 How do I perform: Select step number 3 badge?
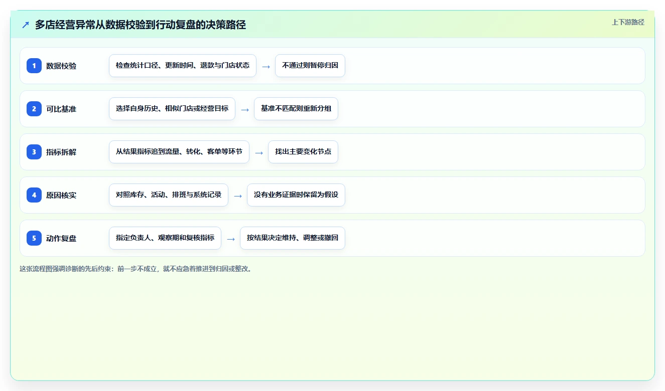[34, 152]
